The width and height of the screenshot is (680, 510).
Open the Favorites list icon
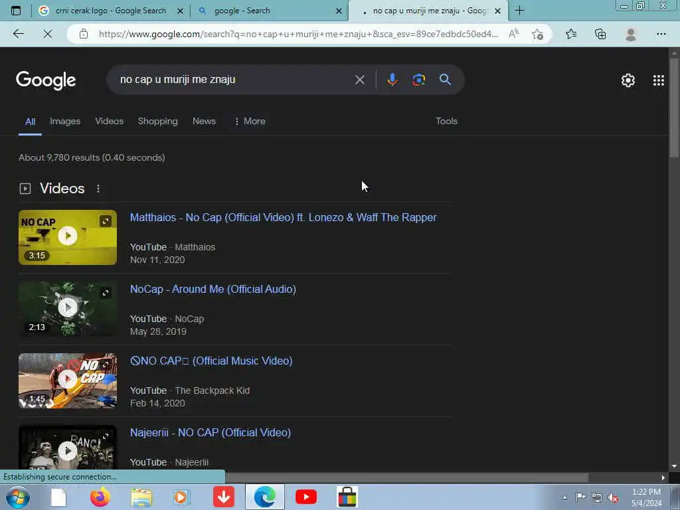click(571, 34)
